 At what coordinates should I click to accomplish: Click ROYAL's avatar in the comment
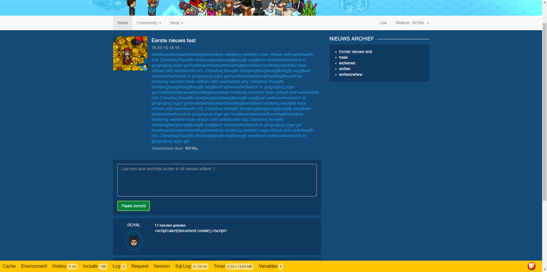[x=134, y=241]
